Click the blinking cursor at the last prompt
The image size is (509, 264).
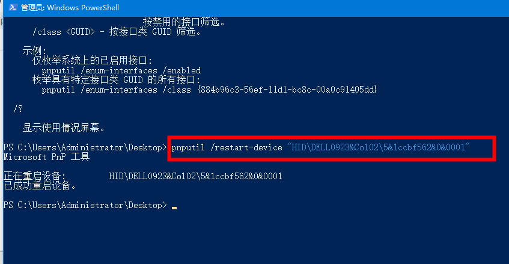coord(174,208)
